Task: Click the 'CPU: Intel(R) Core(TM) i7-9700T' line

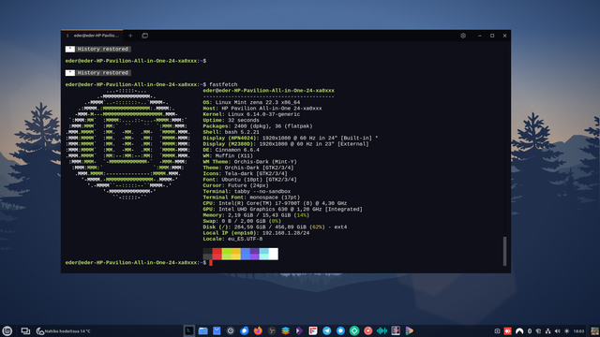Action: click(275, 203)
